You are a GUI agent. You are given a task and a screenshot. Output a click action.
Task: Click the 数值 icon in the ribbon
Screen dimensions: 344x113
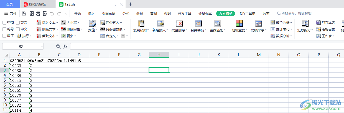tap(92, 24)
